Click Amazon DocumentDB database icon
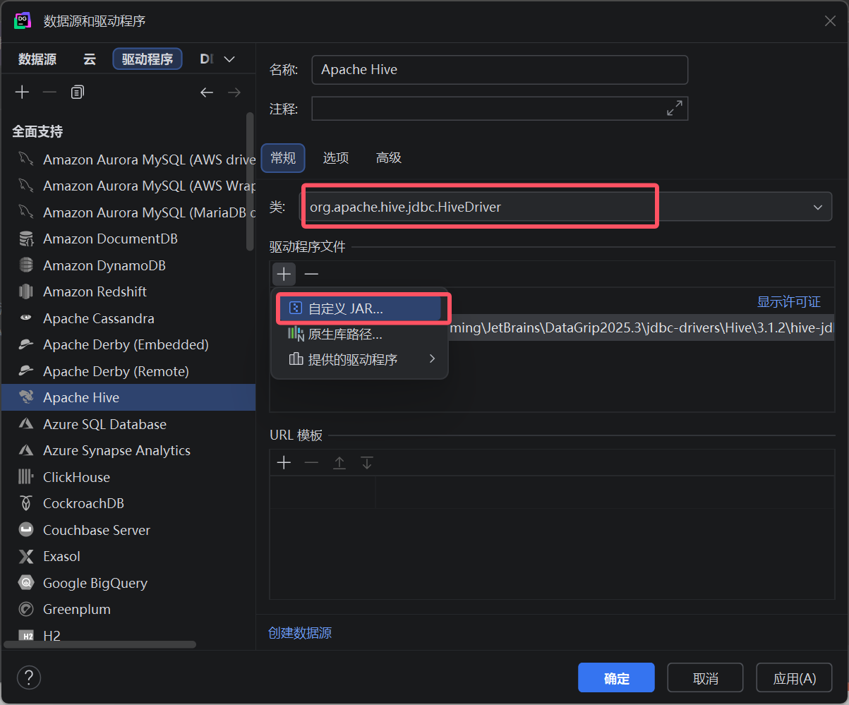 click(26, 239)
